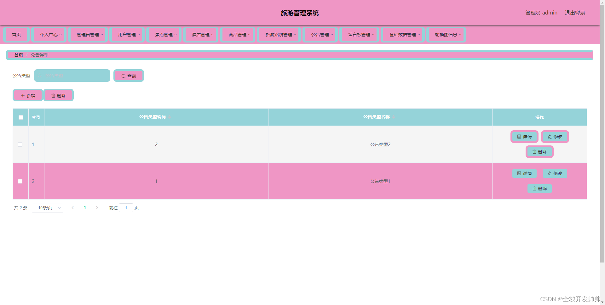Check the checkbox for row 公告类型1

coord(20,181)
